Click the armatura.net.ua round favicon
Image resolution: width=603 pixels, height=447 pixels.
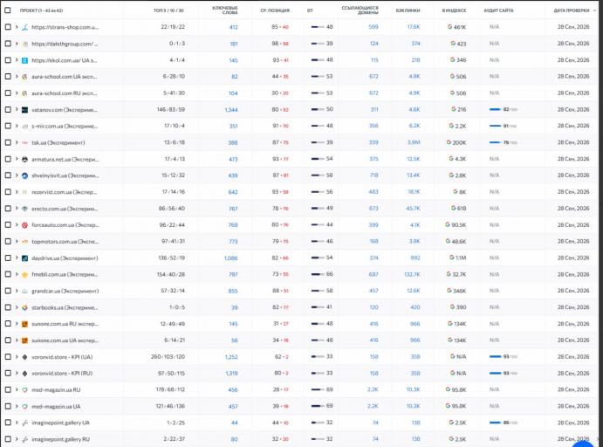click(x=24, y=159)
